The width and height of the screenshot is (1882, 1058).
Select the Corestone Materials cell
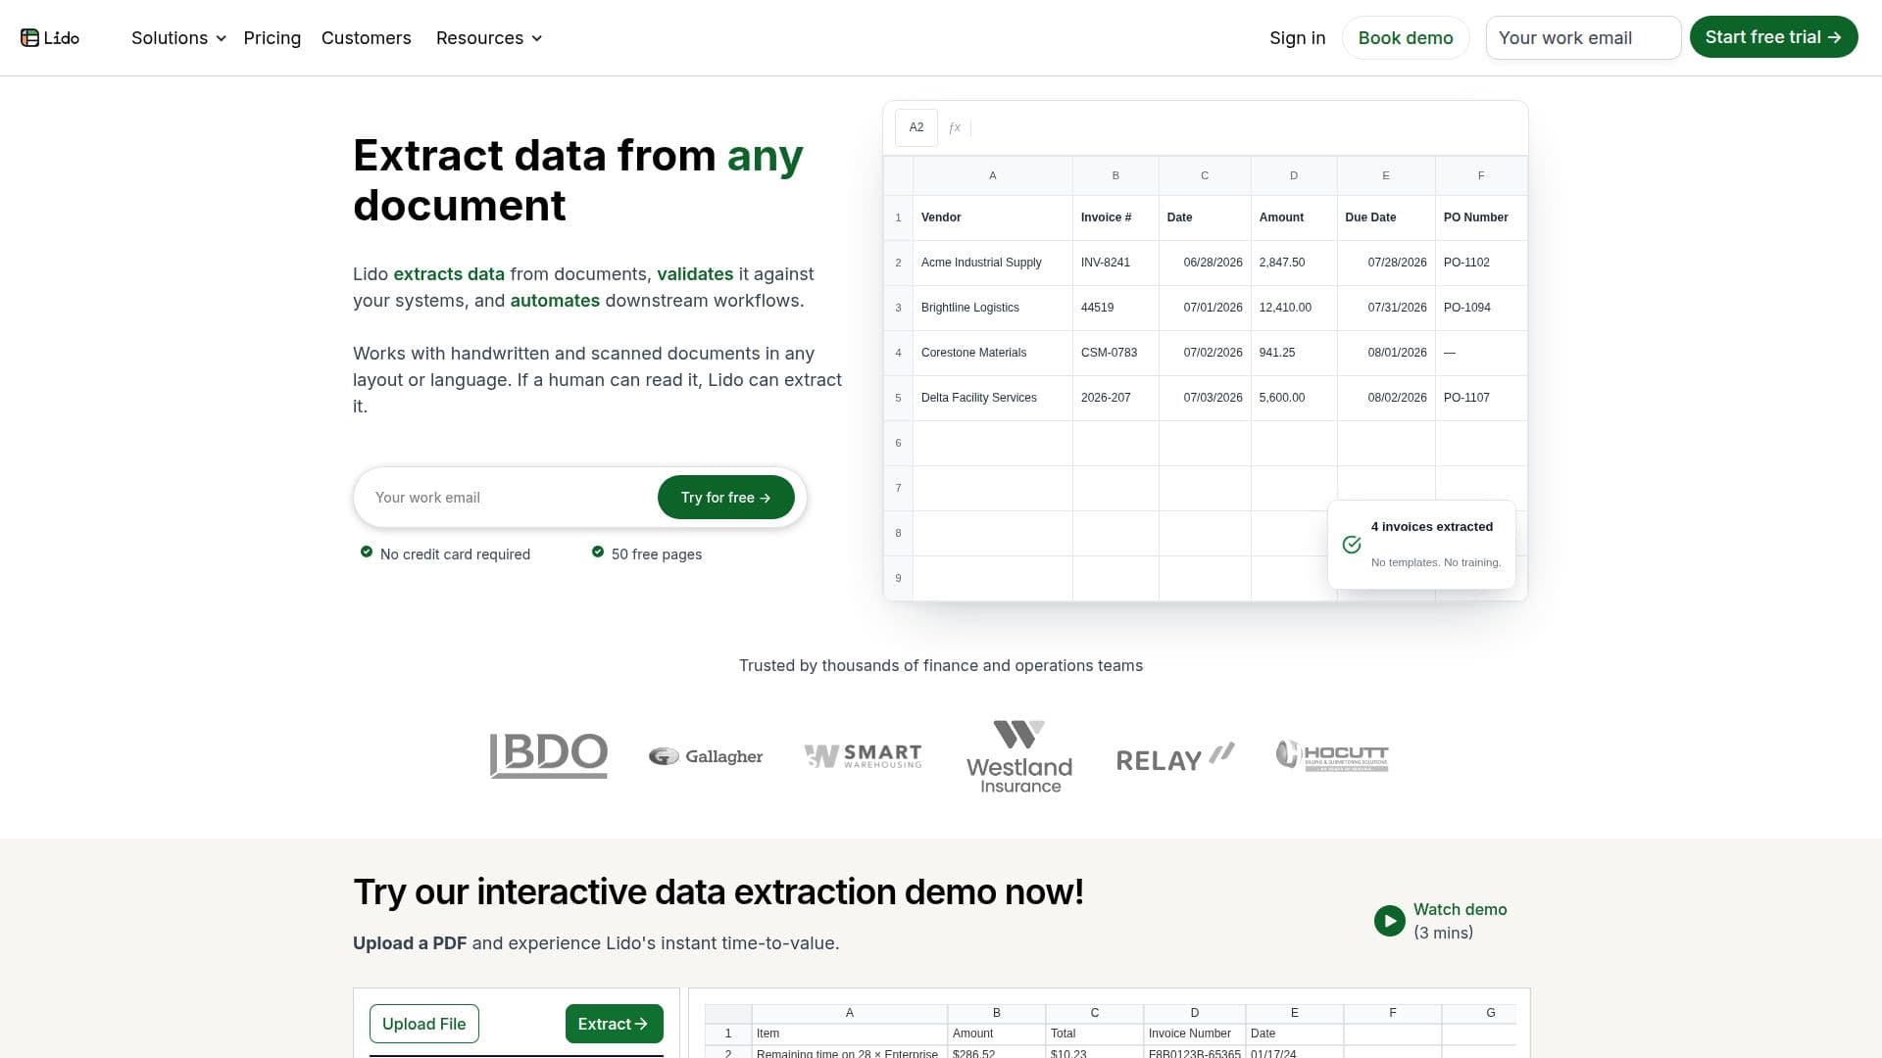click(x=993, y=353)
